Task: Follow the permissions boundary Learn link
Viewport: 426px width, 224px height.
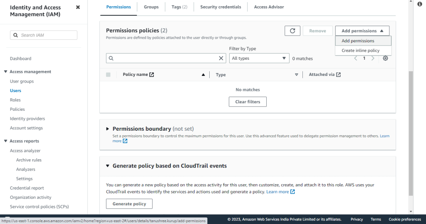Action: click(x=384, y=136)
